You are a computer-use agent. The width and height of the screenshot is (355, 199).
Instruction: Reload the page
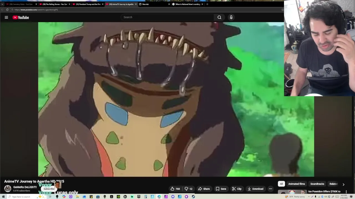[7, 10]
